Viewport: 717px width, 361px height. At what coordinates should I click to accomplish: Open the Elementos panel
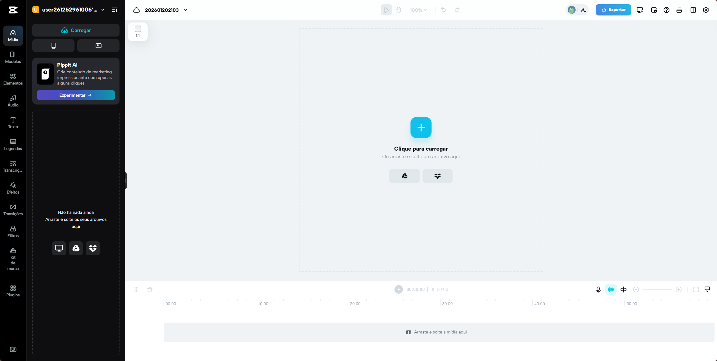13,79
